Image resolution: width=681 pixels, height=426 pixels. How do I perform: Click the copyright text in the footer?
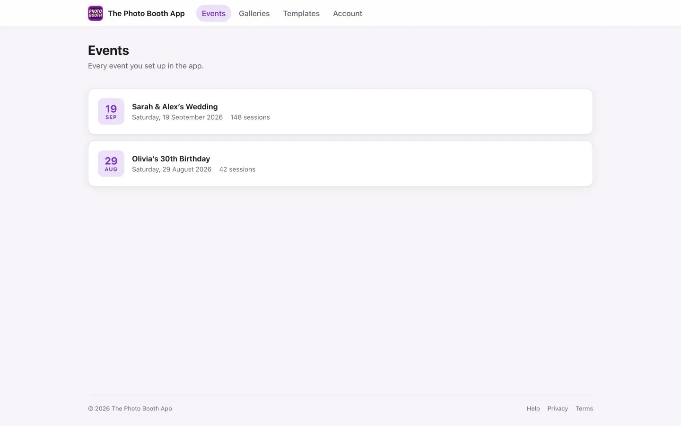click(130, 408)
